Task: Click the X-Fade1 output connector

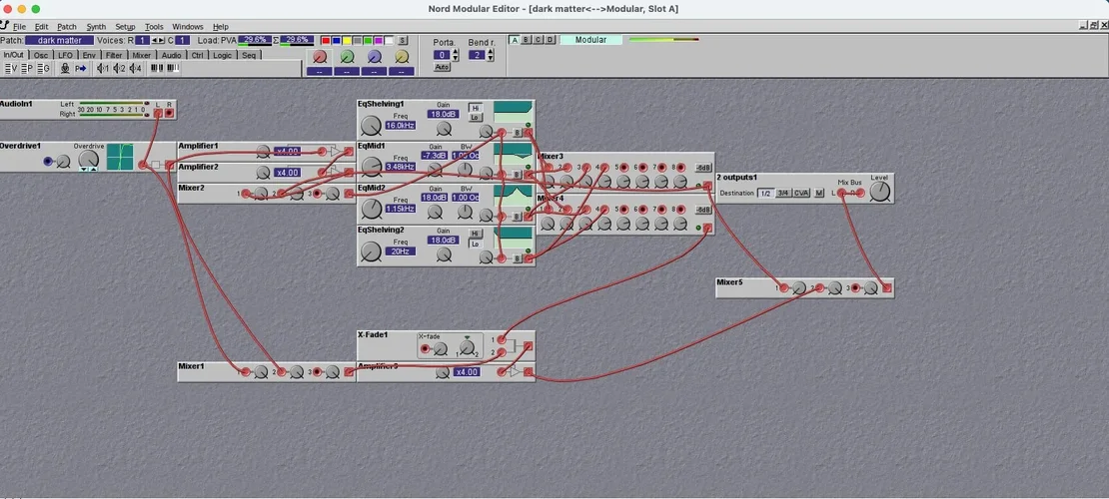Action: (x=529, y=346)
